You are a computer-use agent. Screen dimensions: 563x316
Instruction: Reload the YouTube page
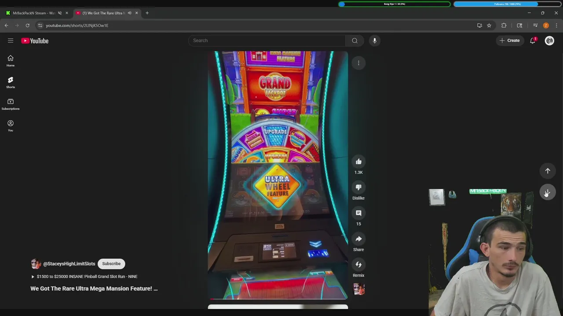tap(27, 25)
